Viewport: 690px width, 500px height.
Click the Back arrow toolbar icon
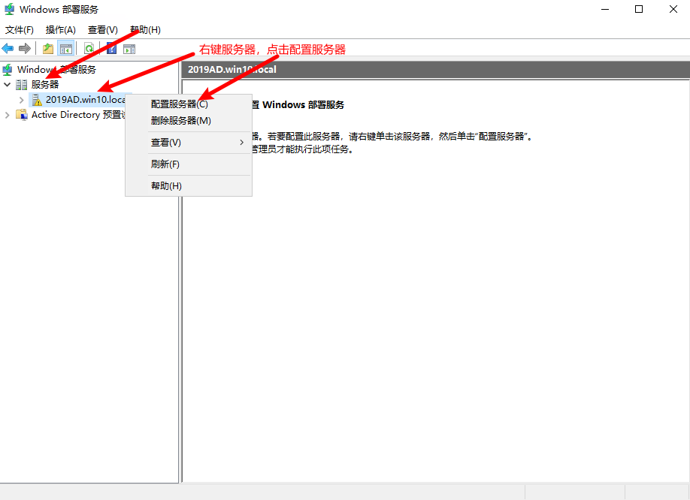click(8, 49)
